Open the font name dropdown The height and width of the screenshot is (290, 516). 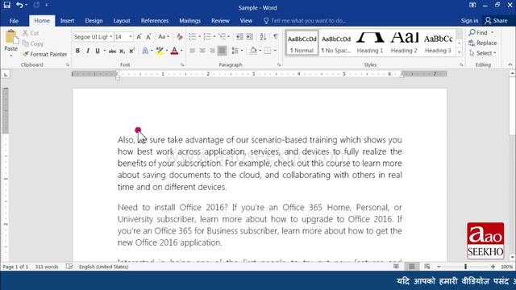tap(111, 37)
